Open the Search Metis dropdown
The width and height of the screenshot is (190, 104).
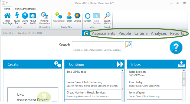pyautogui.click(x=107, y=19)
